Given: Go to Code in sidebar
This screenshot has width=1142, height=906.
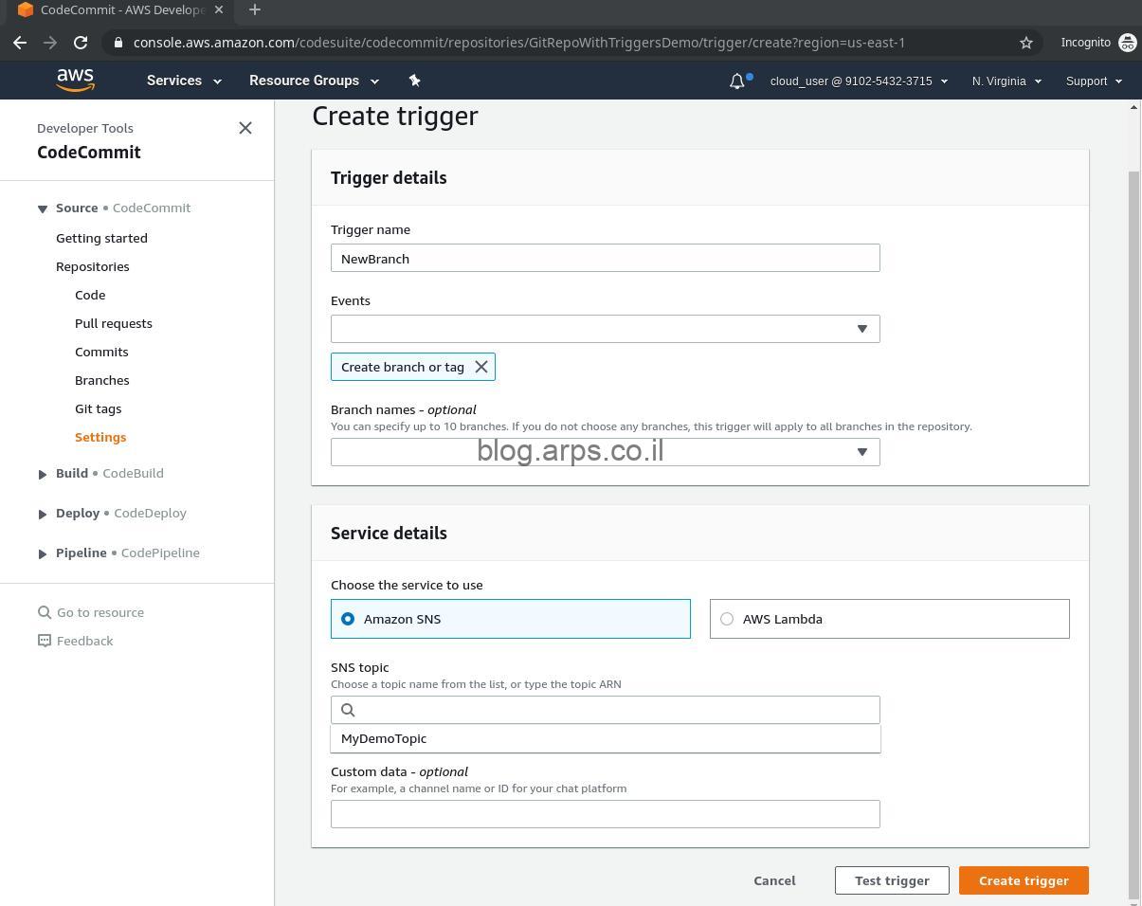Looking at the screenshot, I should (90, 295).
